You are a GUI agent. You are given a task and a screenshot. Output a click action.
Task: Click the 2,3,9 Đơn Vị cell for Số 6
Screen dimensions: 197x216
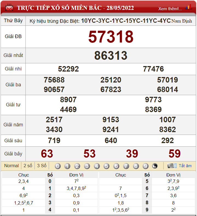tap(173, 188)
